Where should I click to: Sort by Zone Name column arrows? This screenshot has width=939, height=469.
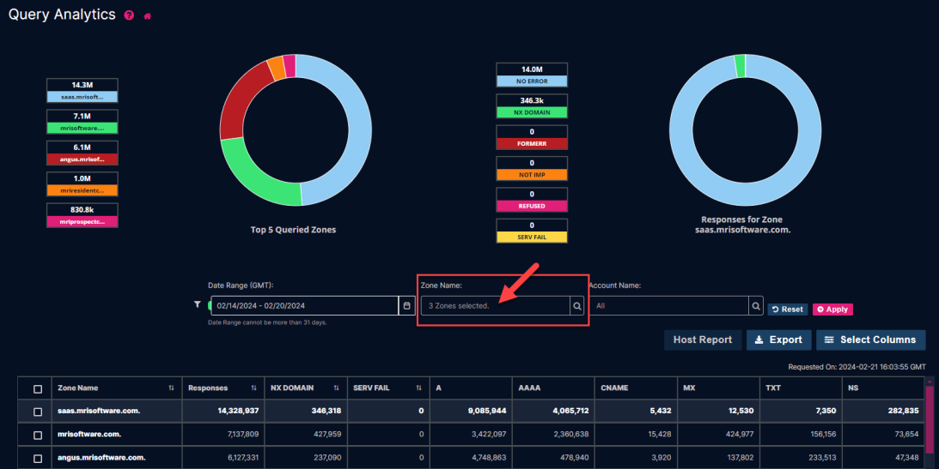pyautogui.click(x=171, y=388)
